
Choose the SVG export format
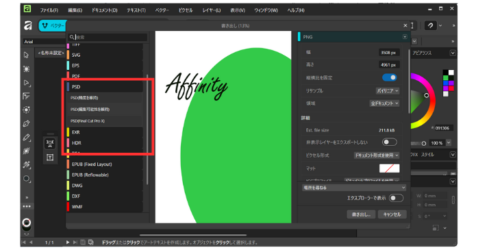pos(105,55)
